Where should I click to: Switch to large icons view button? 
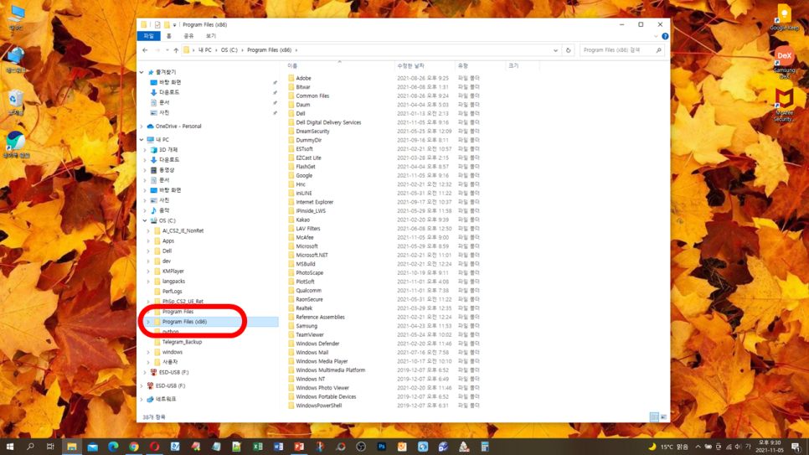[663, 416]
